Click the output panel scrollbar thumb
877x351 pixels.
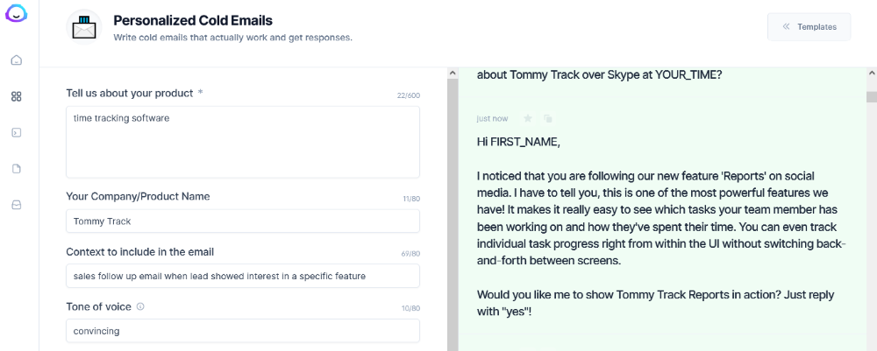[872, 97]
